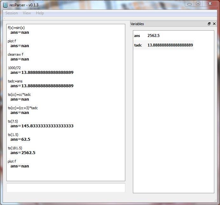Click the ans=2562.5 result in history
Viewport: 220px width, 205px height.
click(23, 153)
